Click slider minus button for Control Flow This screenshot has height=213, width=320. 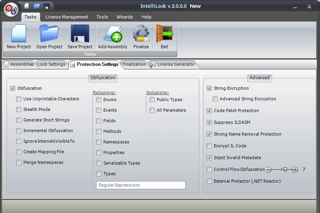(268, 169)
